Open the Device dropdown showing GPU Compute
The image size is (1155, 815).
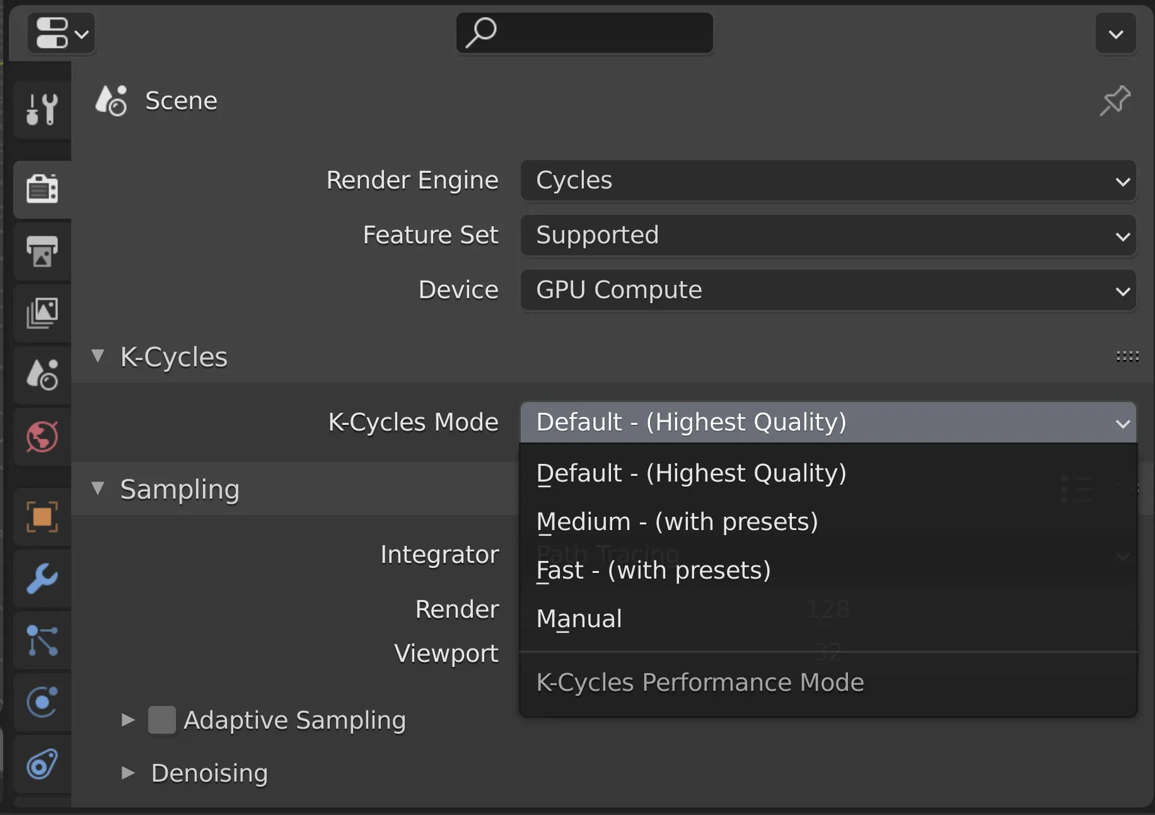[828, 291]
